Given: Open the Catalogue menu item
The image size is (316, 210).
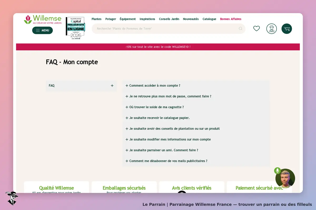Looking at the screenshot, I should [209, 19].
